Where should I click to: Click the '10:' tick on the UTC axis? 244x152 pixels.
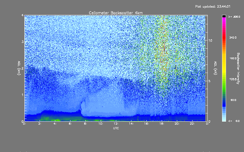[x=101, y=124]
